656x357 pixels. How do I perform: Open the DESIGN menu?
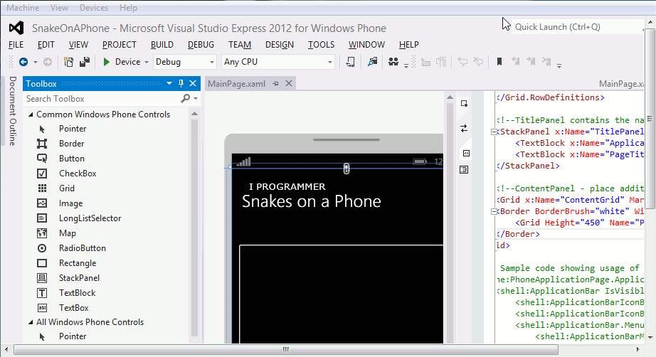[x=280, y=45]
